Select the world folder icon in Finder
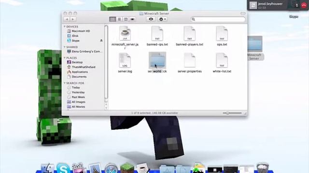Screen dimensions: 309x173 [x=157, y=60]
